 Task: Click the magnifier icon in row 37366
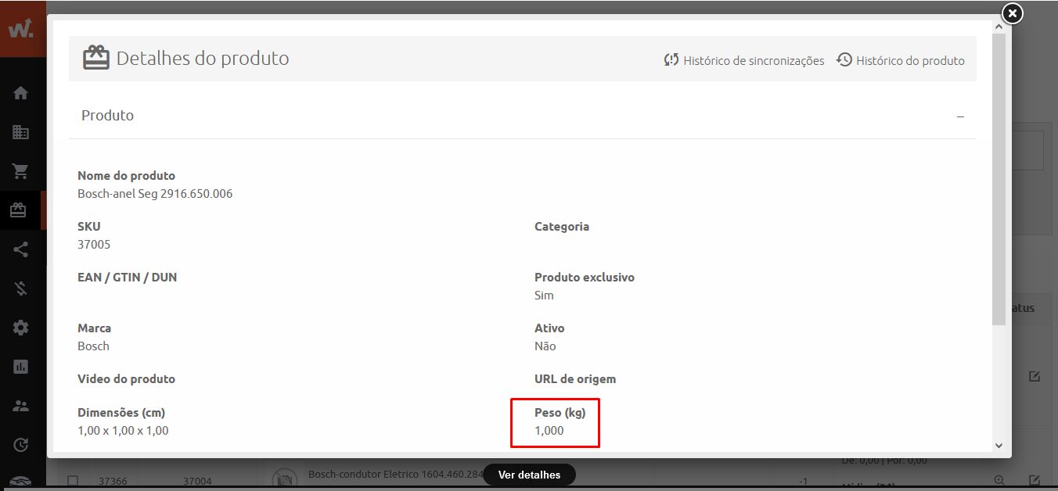pyautogui.click(x=999, y=480)
